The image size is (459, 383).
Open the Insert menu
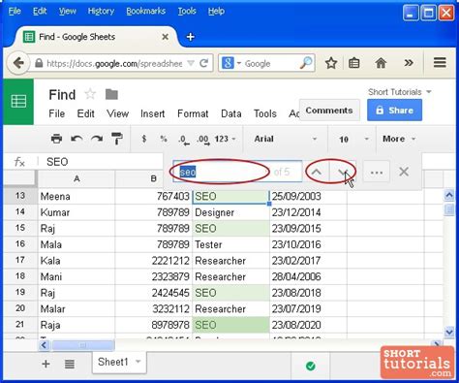153,113
